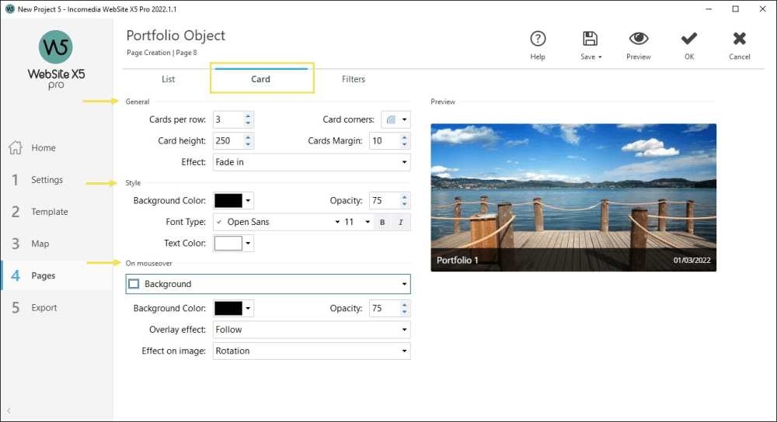Switch to the List tab

[168, 79]
